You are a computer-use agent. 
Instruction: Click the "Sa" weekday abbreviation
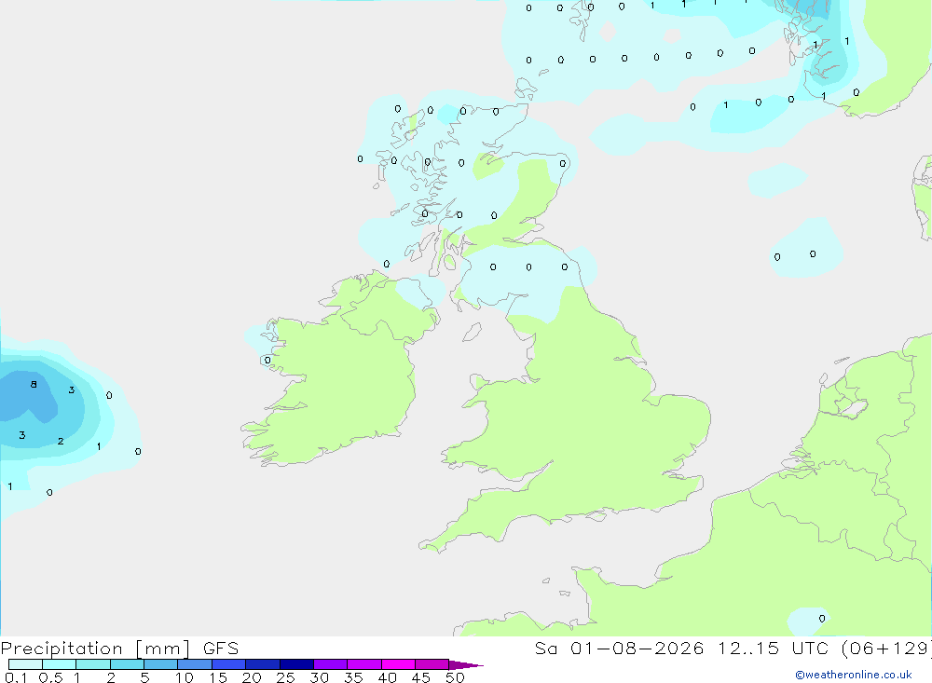point(545,649)
